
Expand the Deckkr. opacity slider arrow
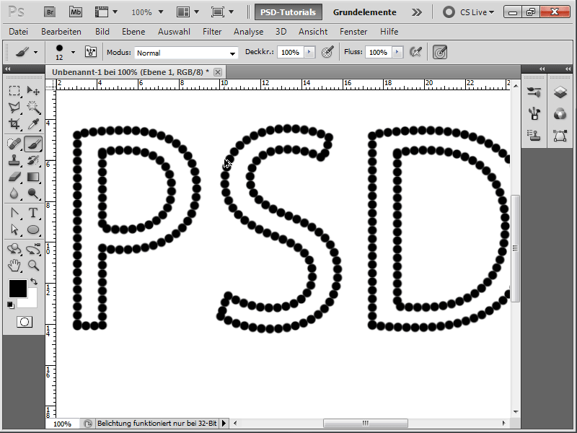pos(309,52)
